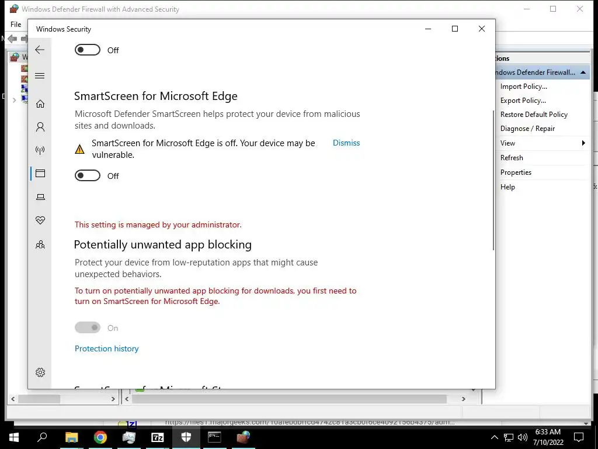Open Account protection sidebar icon

point(40,127)
